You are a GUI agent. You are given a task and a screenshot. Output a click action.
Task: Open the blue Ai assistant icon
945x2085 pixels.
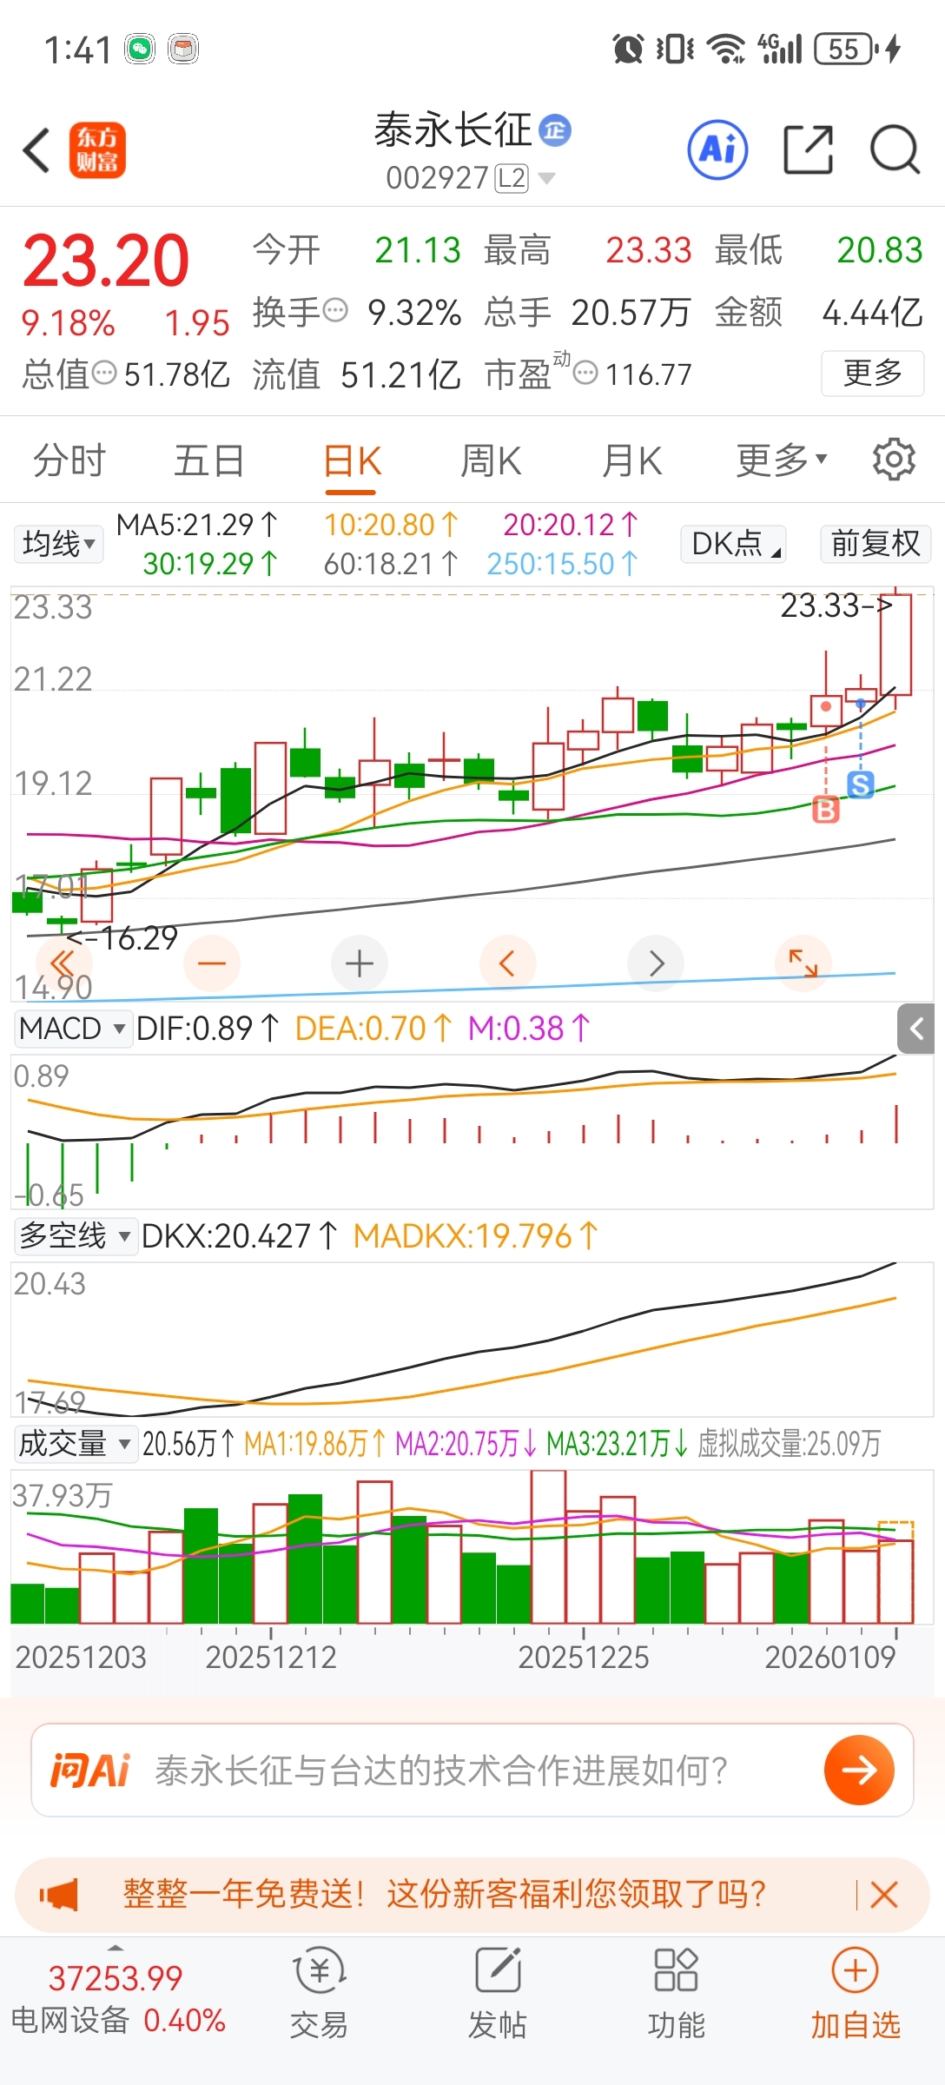click(717, 150)
